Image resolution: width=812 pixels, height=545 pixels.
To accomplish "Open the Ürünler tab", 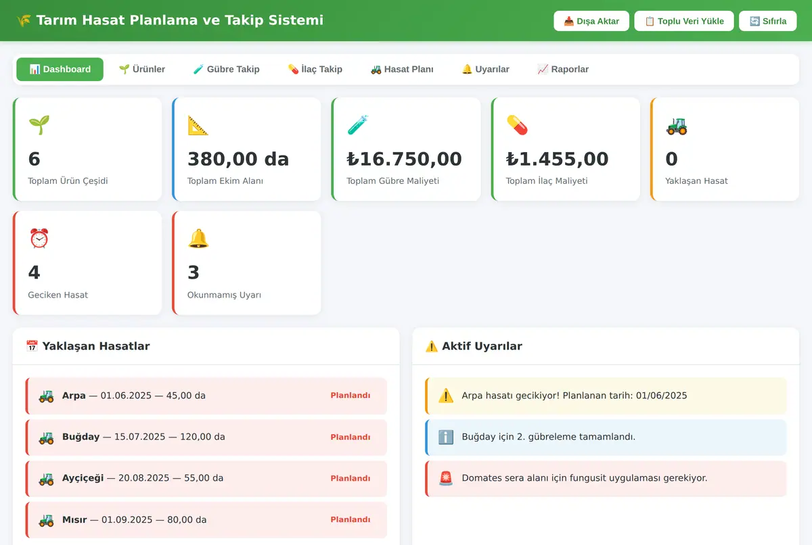I will coord(142,69).
